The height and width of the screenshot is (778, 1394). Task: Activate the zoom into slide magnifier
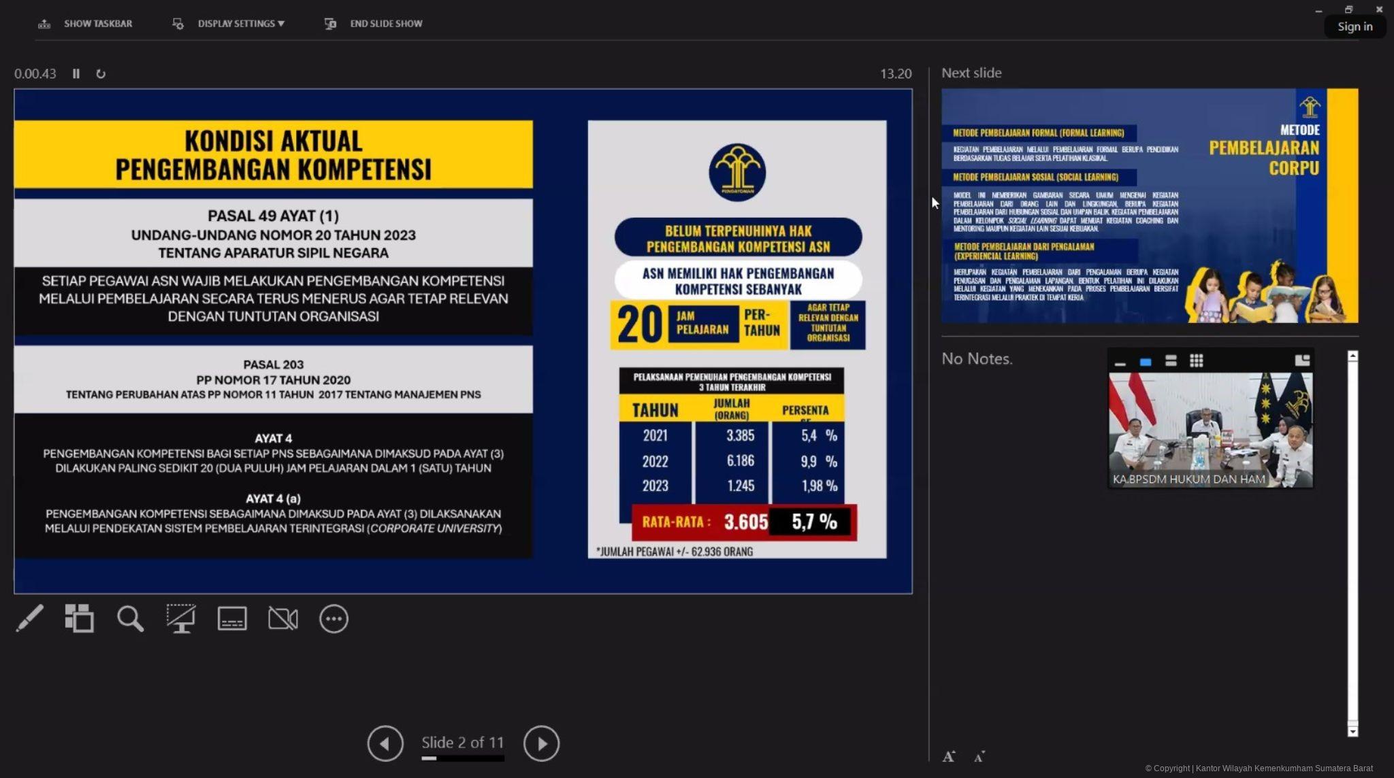(130, 618)
